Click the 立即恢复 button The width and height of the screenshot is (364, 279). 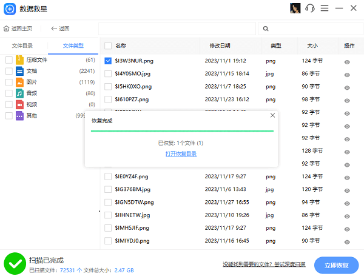(336, 264)
